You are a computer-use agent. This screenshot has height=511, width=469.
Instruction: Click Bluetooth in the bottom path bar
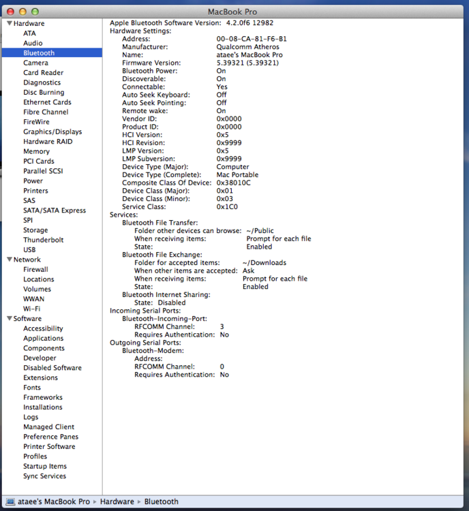(x=162, y=501)
